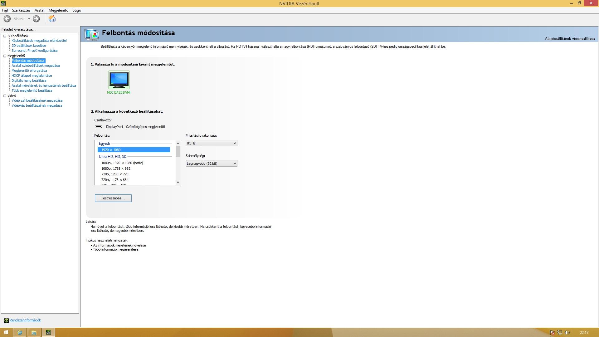Click the Testreszabás... button
This screenshot has width=599, height=337.
click(x=113, y=198)
